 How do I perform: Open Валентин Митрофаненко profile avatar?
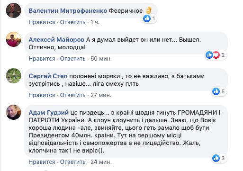[x=14, y=10]
